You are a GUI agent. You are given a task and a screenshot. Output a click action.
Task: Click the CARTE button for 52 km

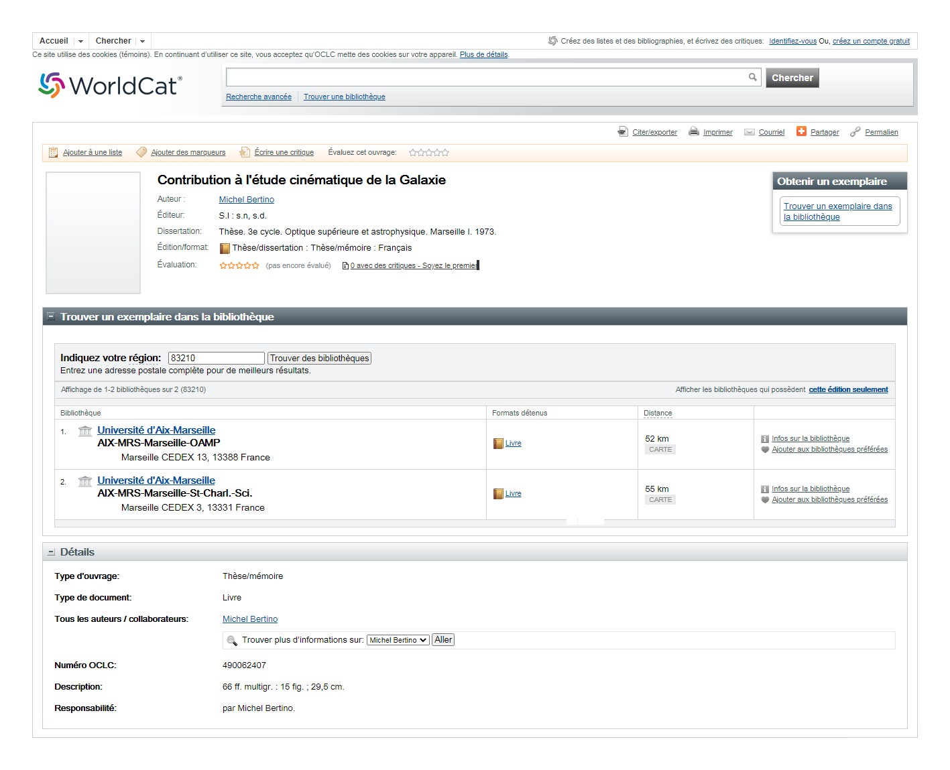(660, 450)
